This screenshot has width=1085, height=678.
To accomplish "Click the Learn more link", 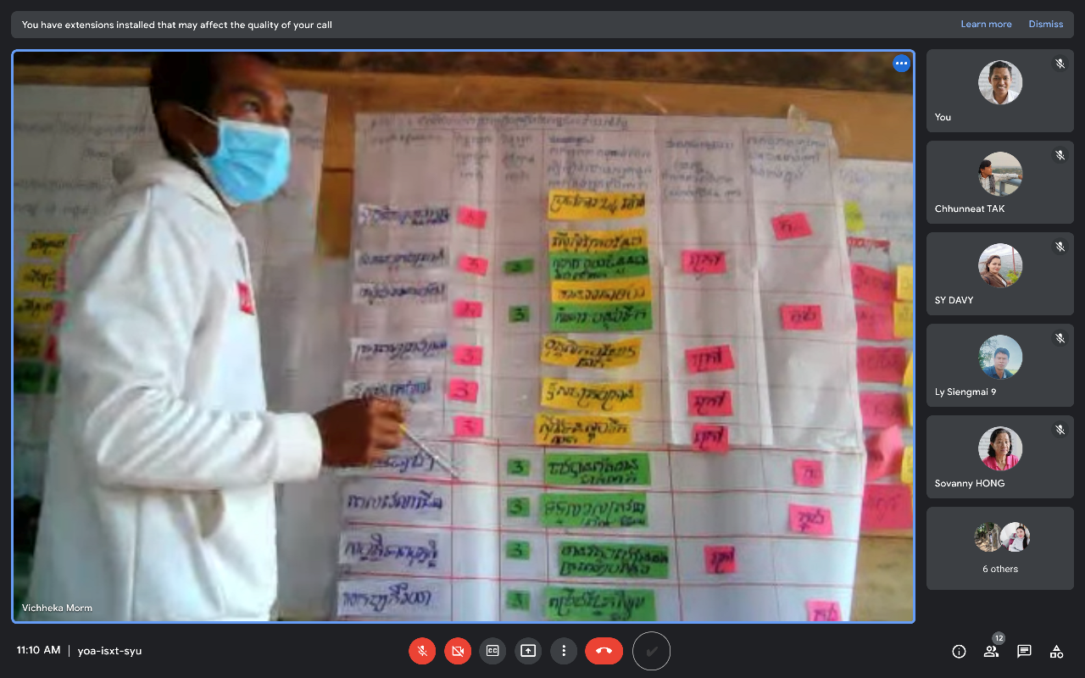I will 986,25.
